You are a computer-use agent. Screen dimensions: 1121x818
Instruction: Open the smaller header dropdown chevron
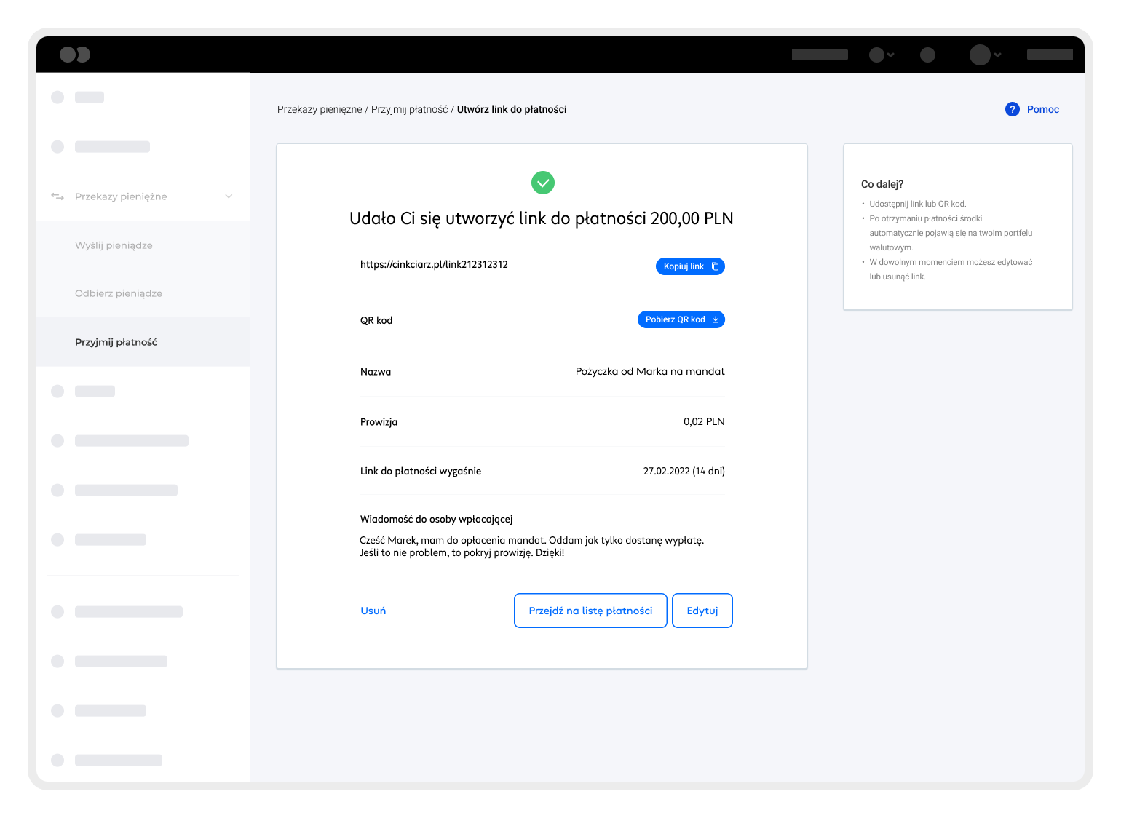pos(891,55)
